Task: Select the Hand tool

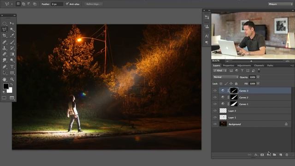Action: pos(4,79)
